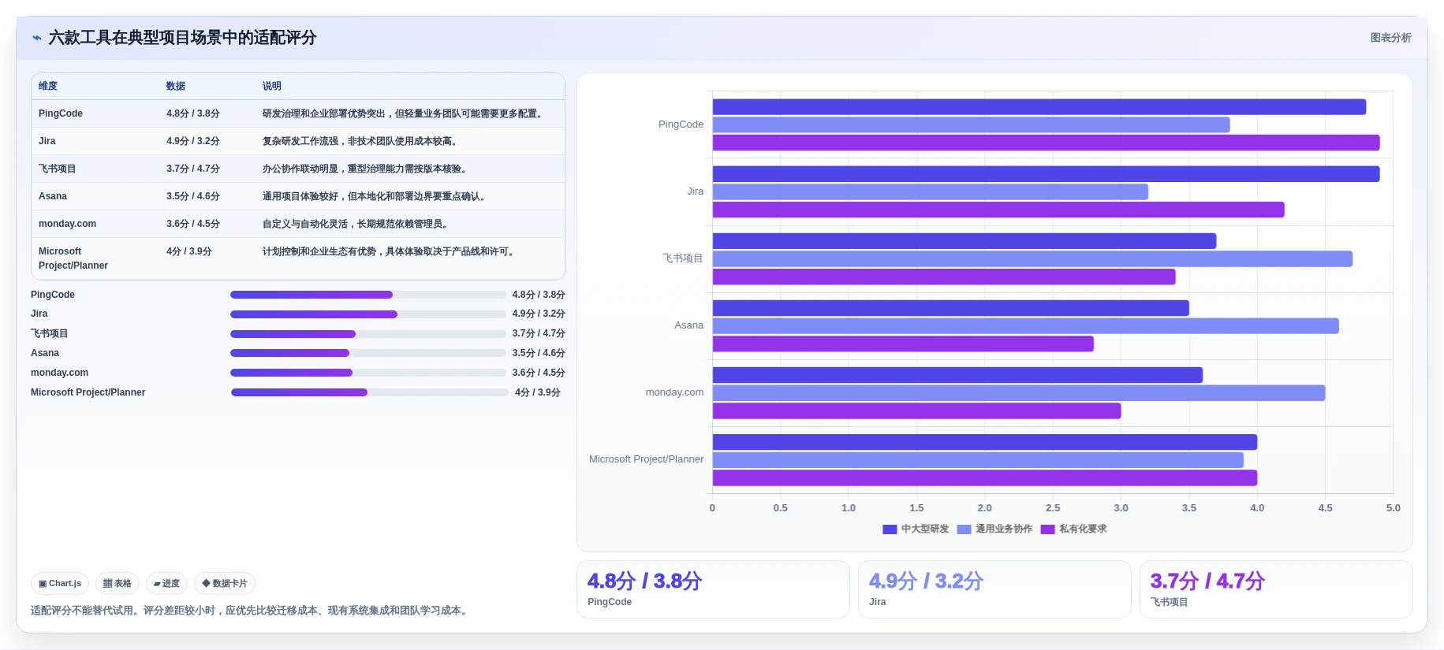The height and width of the screenshot is (650, 1444).
Task: Click the 飞书项目 table row name
Action: [58, 169]
